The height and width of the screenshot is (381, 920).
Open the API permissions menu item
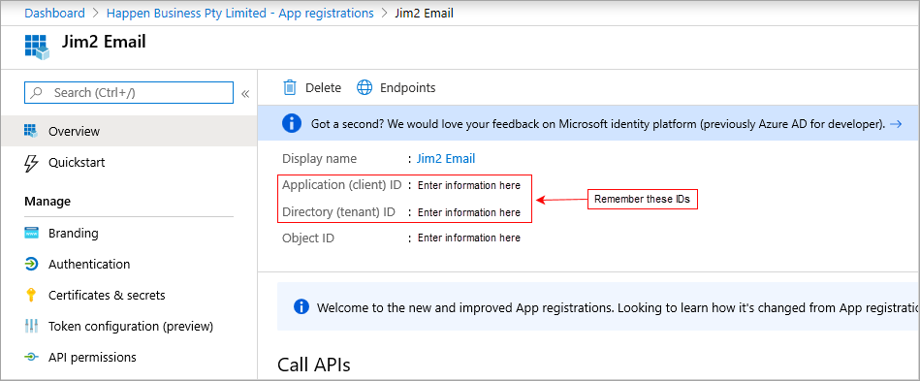pos(129,357)
